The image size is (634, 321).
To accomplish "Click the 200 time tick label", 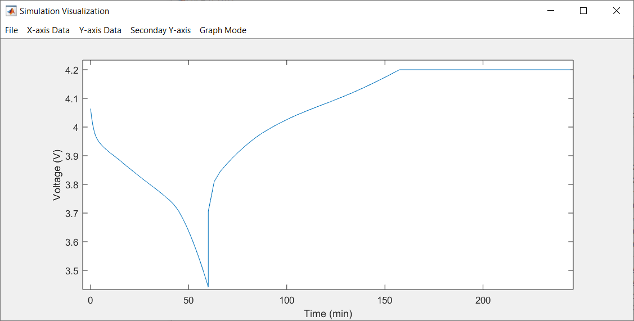I will coord(483,300).
